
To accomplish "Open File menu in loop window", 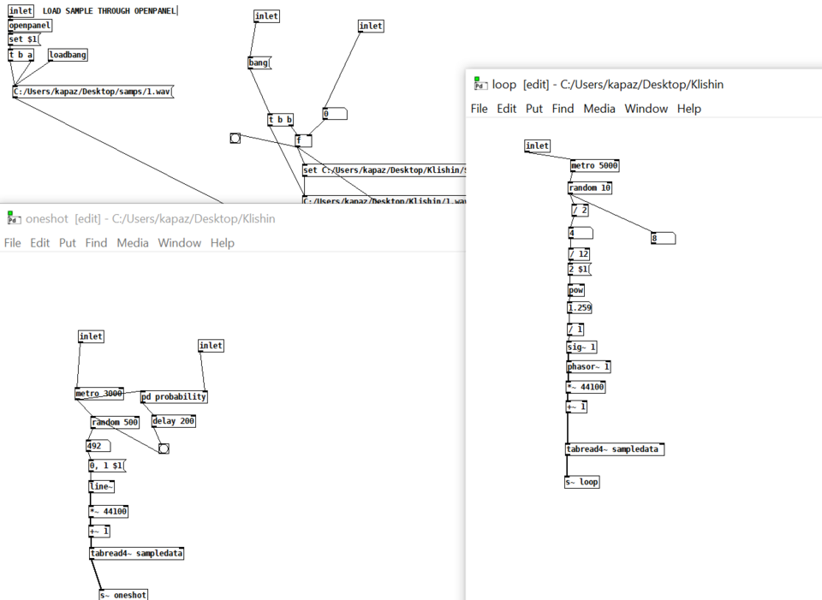I will point(479,109).
